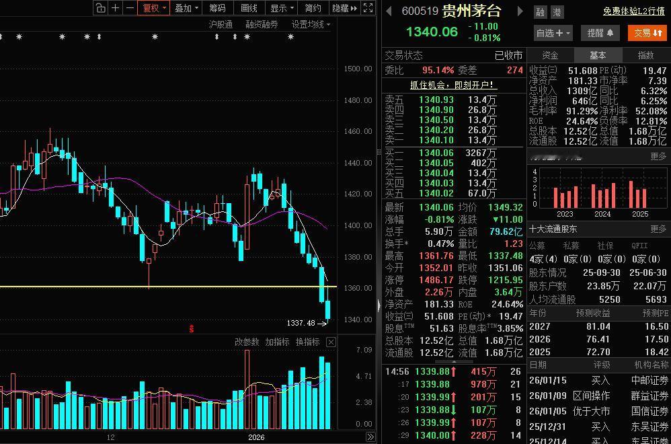The width and height of the screenshot is (671, 444).
Task: Close the volume indicator panel
Action: pyautogui.click(x=331, y=342)
